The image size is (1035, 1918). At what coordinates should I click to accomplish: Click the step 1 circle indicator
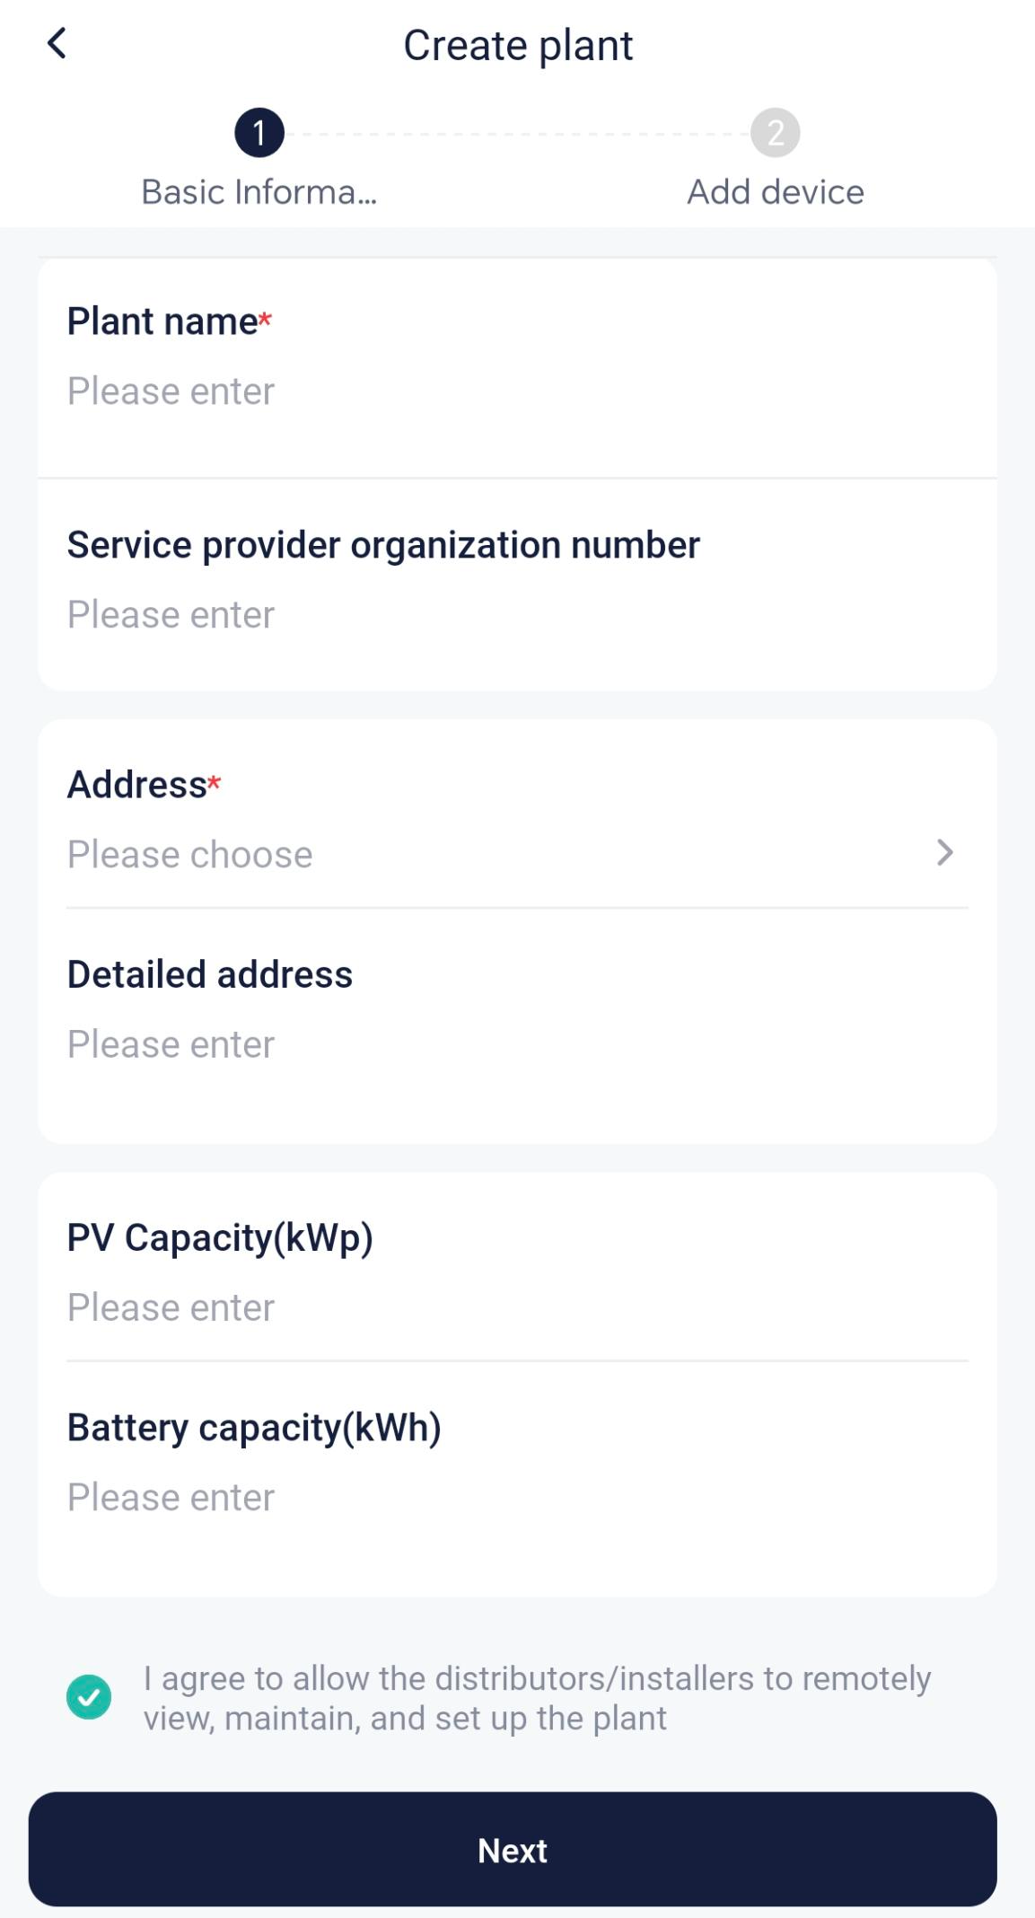tap(259, 133)
